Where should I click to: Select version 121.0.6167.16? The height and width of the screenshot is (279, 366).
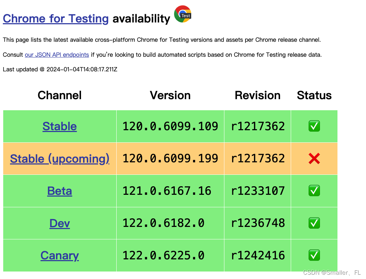tap(167, 191)
